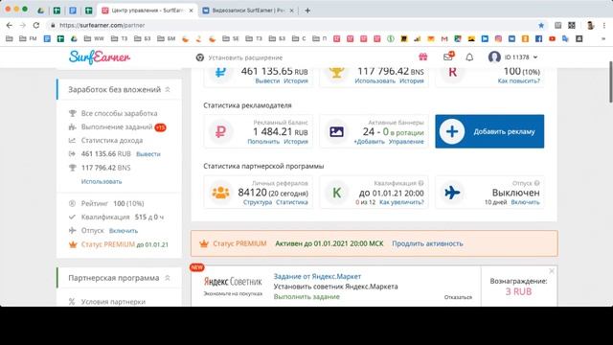Click the extension icon beside Установить расширение

pos(200,57)
